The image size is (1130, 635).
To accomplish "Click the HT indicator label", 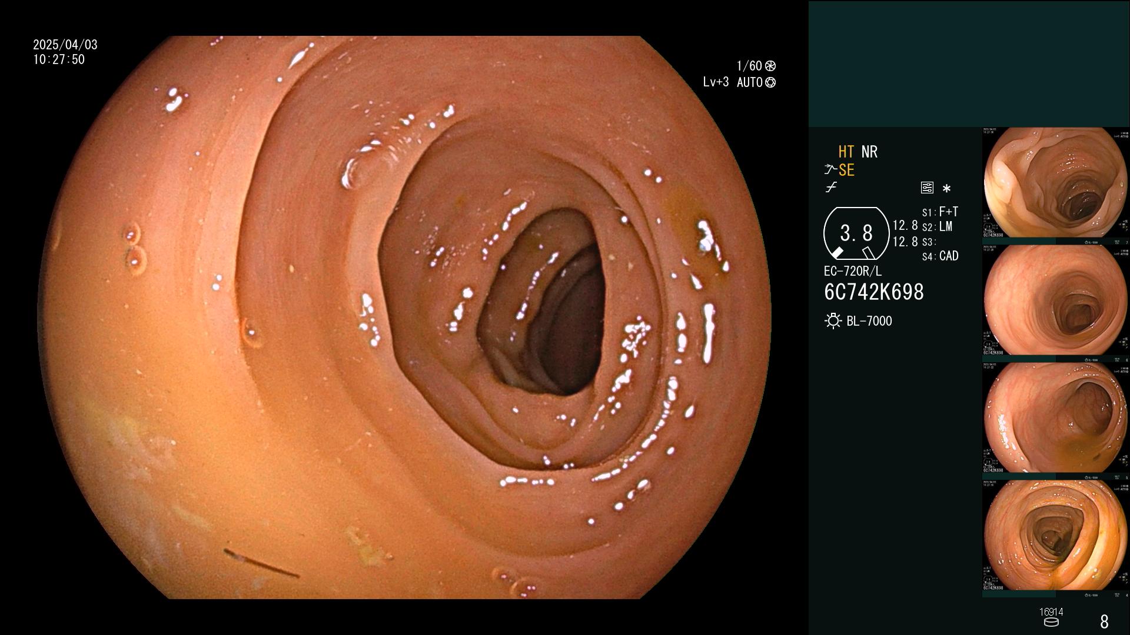I will (846, 152).
